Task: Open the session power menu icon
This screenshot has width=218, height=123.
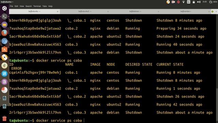Action: pyautogui.click(x=211, y=2)
